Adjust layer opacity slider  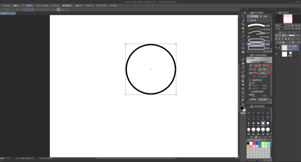(x=292, y=35)
